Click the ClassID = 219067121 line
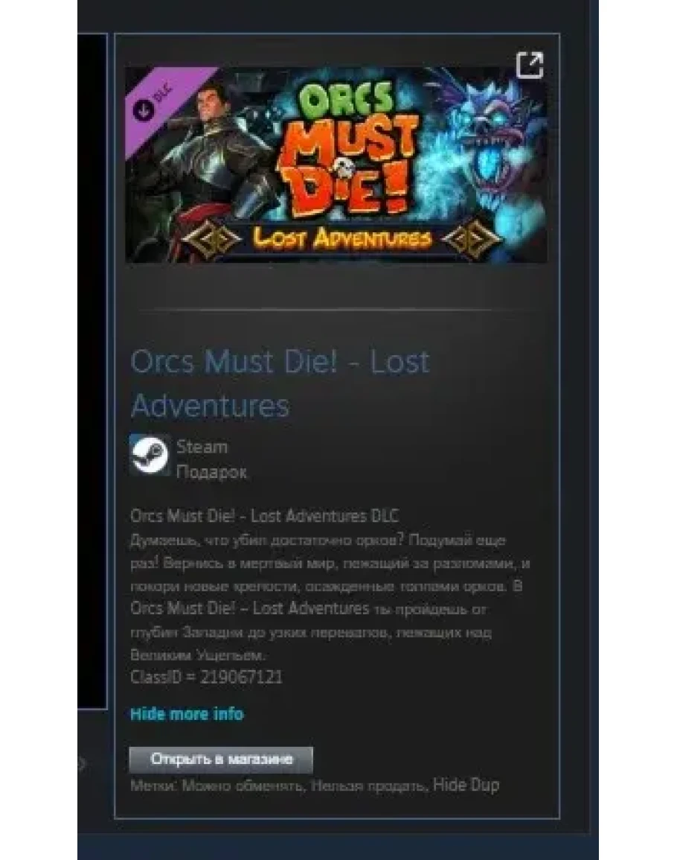This screenshot has height=860, width=677. 206,677
